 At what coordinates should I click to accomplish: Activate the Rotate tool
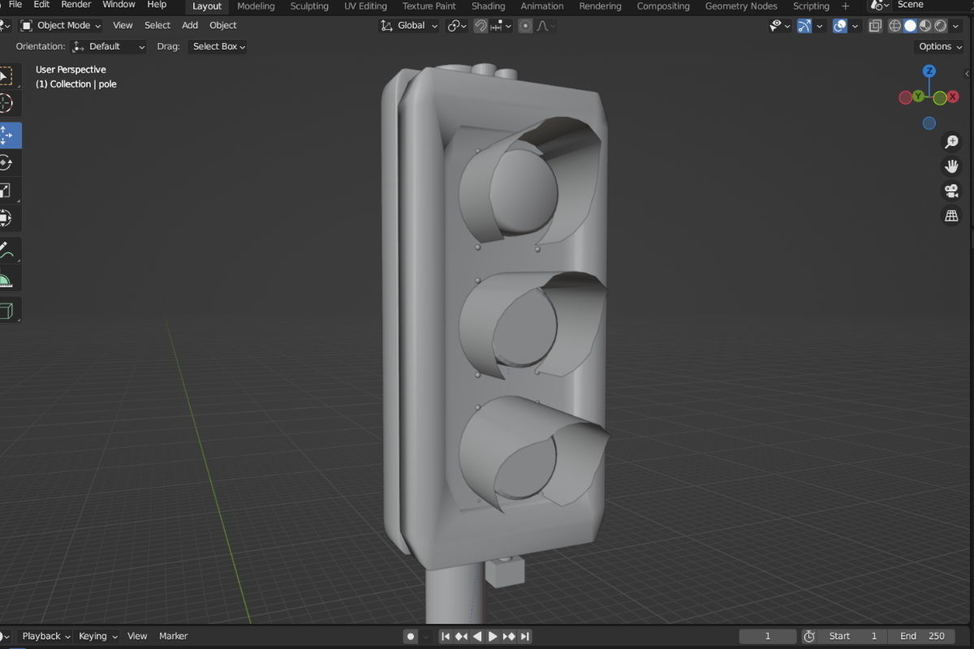pyautogui.click(x=10, y=162)
